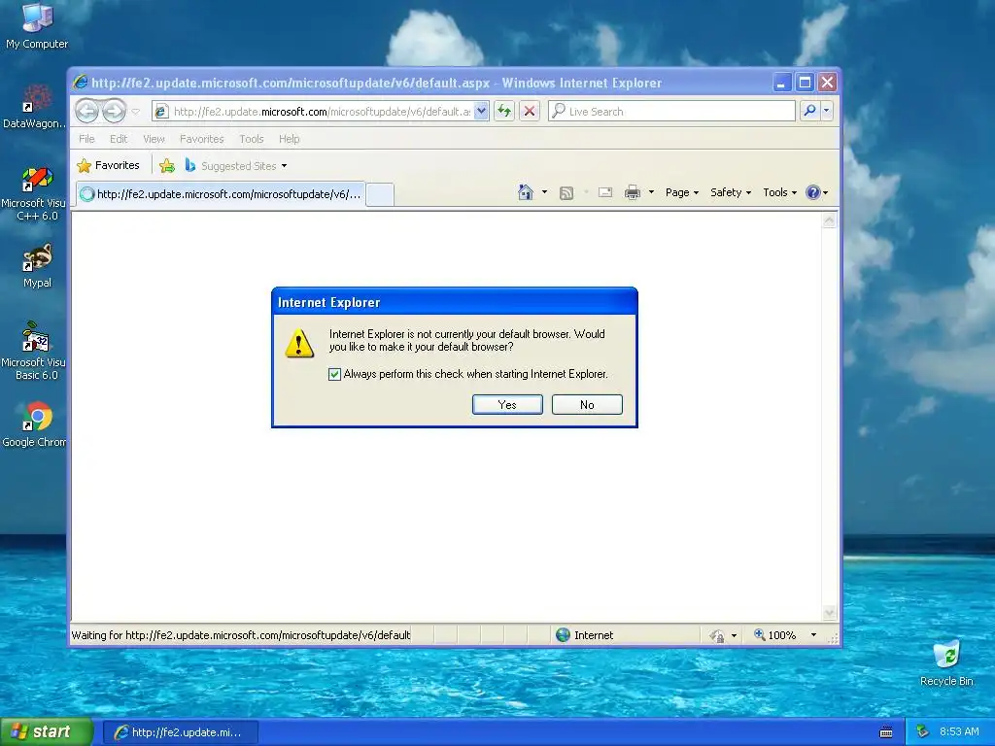The image size is (995, 746).
Task: Click the Read Mail icon
Action: point(605,193)
